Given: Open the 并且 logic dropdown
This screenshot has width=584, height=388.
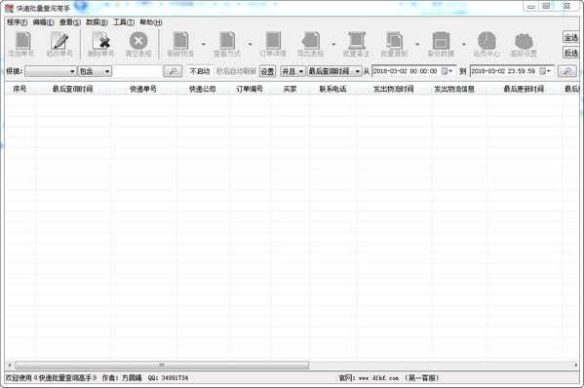Looking at the screenshot, I should [292, 71].
